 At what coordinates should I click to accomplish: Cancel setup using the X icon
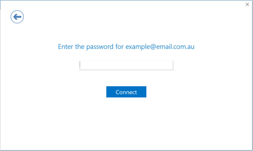247,4
